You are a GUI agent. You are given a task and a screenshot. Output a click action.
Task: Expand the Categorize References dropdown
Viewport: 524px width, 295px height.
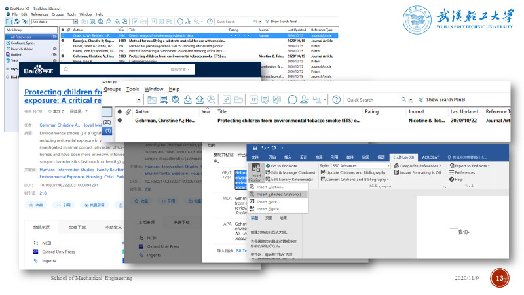click(420, 166)
